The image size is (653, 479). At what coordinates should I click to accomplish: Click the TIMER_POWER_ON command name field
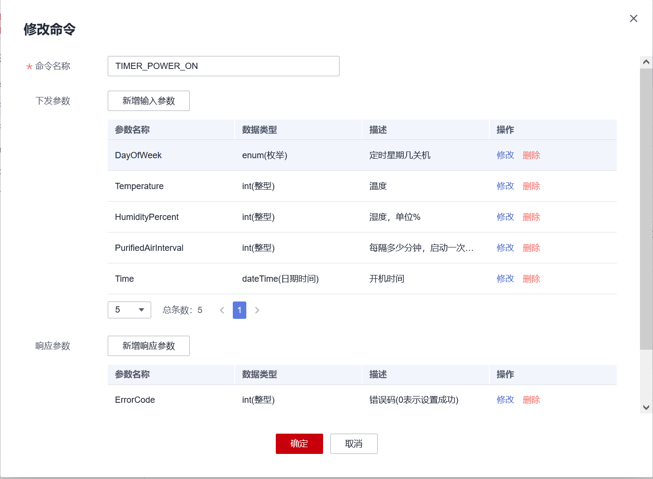[223, 66]
